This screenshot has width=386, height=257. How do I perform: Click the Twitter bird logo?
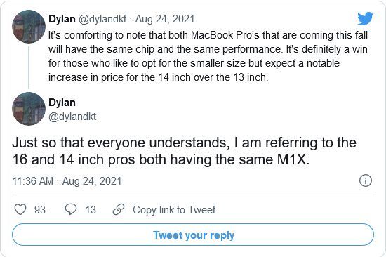click(366, 18)
